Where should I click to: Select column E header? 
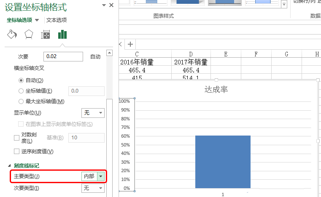[226, 54]
